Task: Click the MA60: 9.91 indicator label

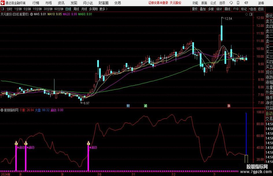Action: click(x=85, y=14)
